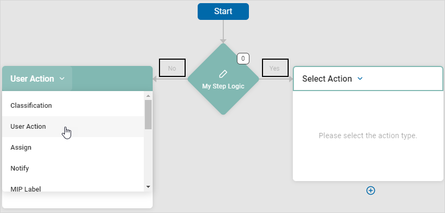The width and height of the screenshot is (445, 213).
Task: Pick the Assign action option
Action: pos(21,147)
